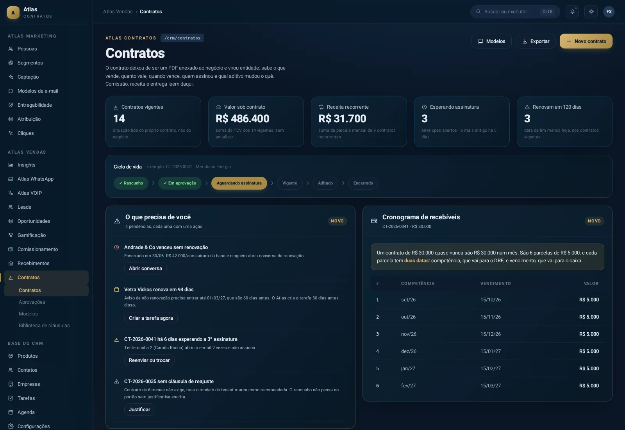Image resolution: width=625 pixels, height=430 pixels.
Task: Export contracts with Exportar button
Action: (536, 41)
